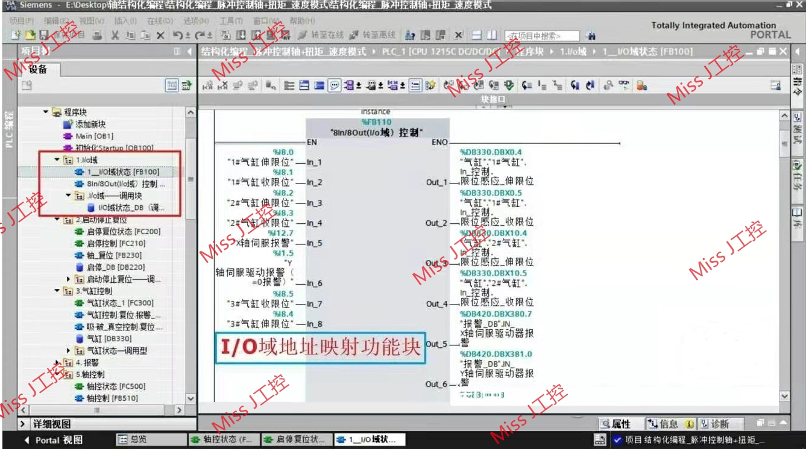Click the undo arrow icon
This screenshot has width=806, height=449.
click(x=178, y=36)
